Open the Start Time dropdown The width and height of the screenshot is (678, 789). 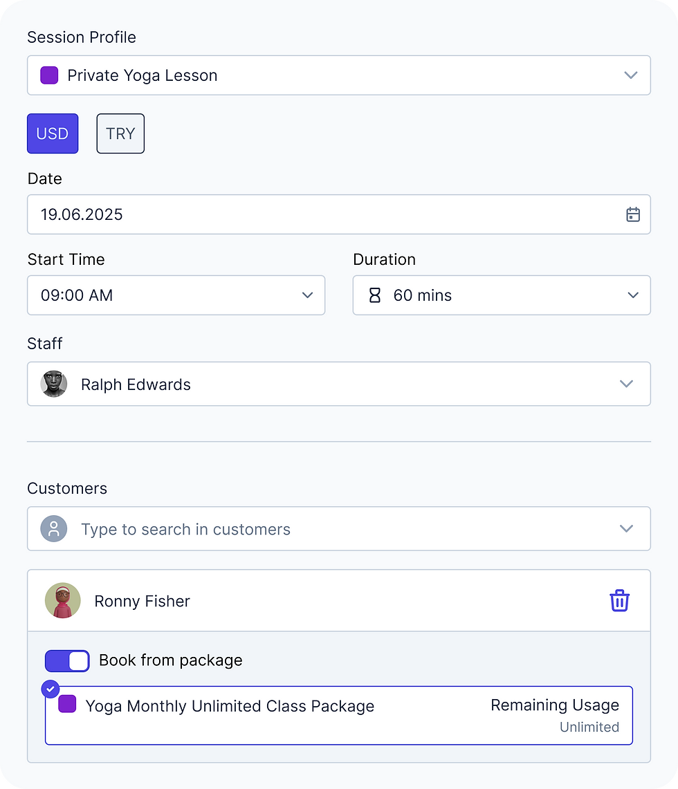[176, 295]
